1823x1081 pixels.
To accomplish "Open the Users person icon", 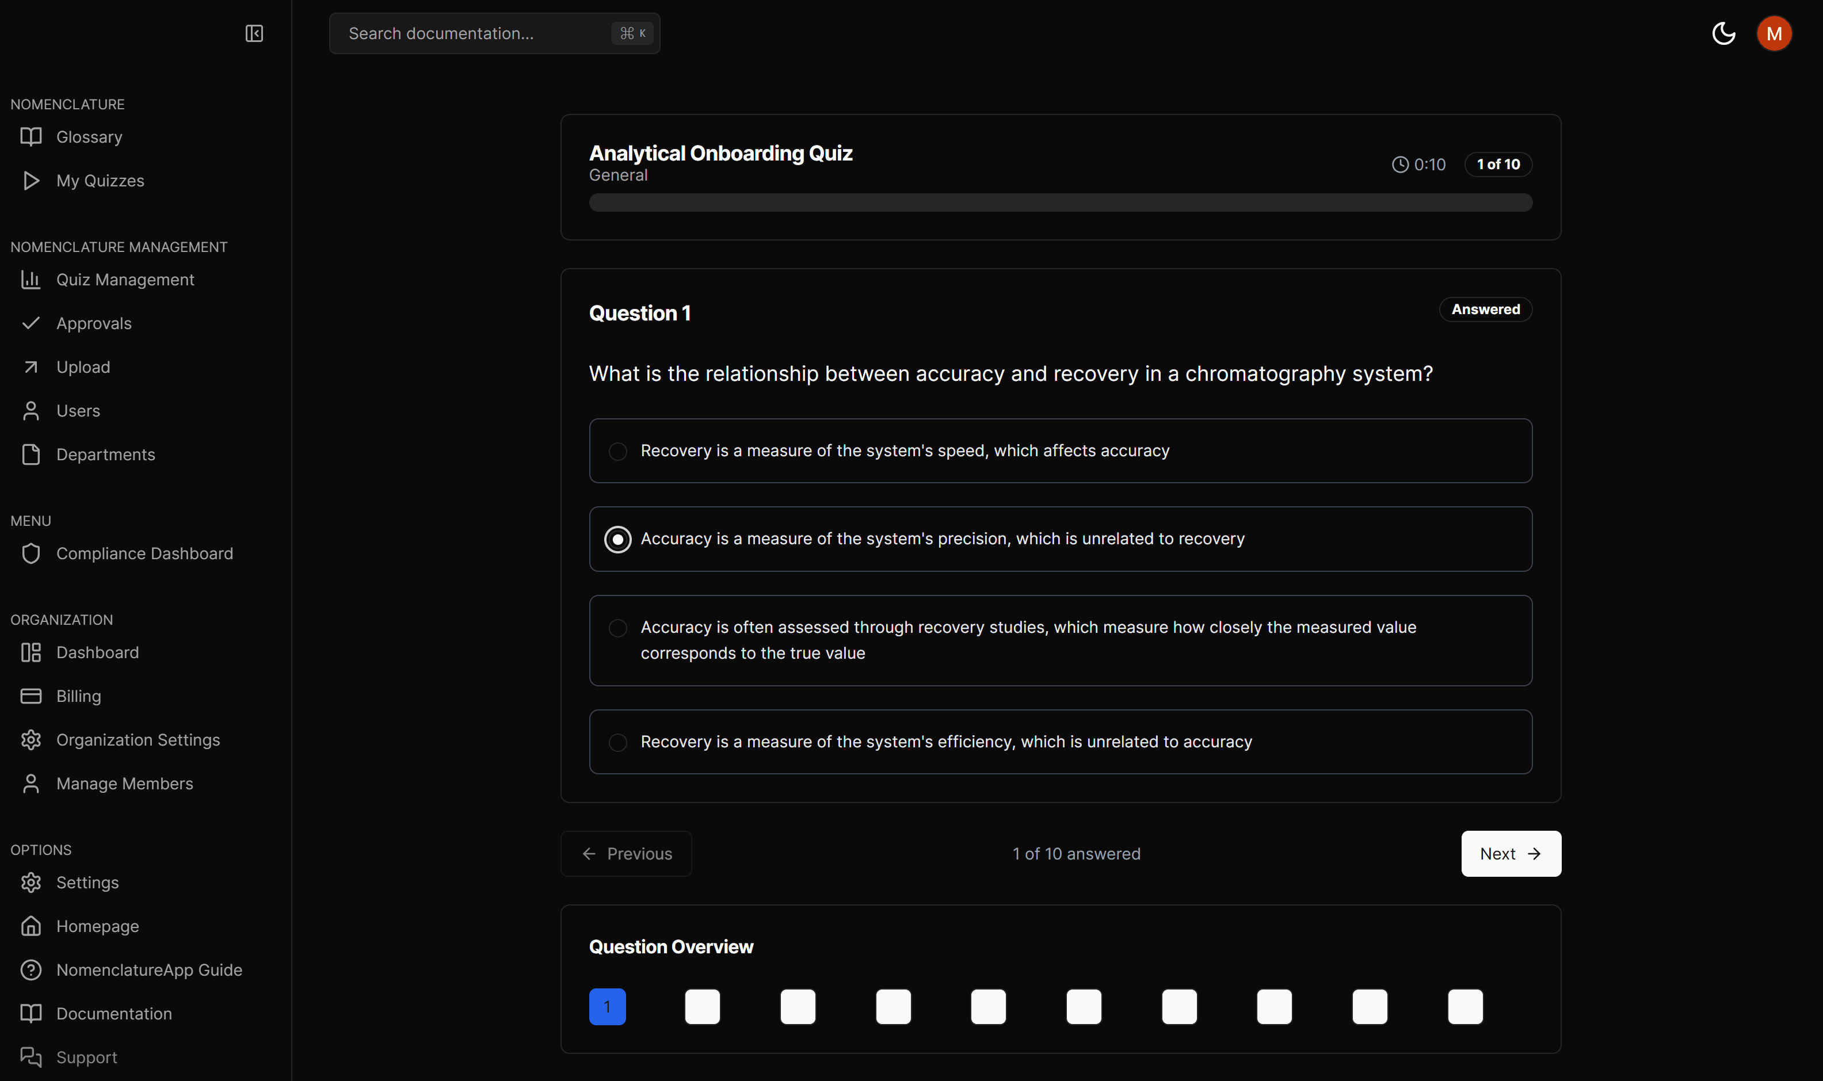I will [30, 411].
